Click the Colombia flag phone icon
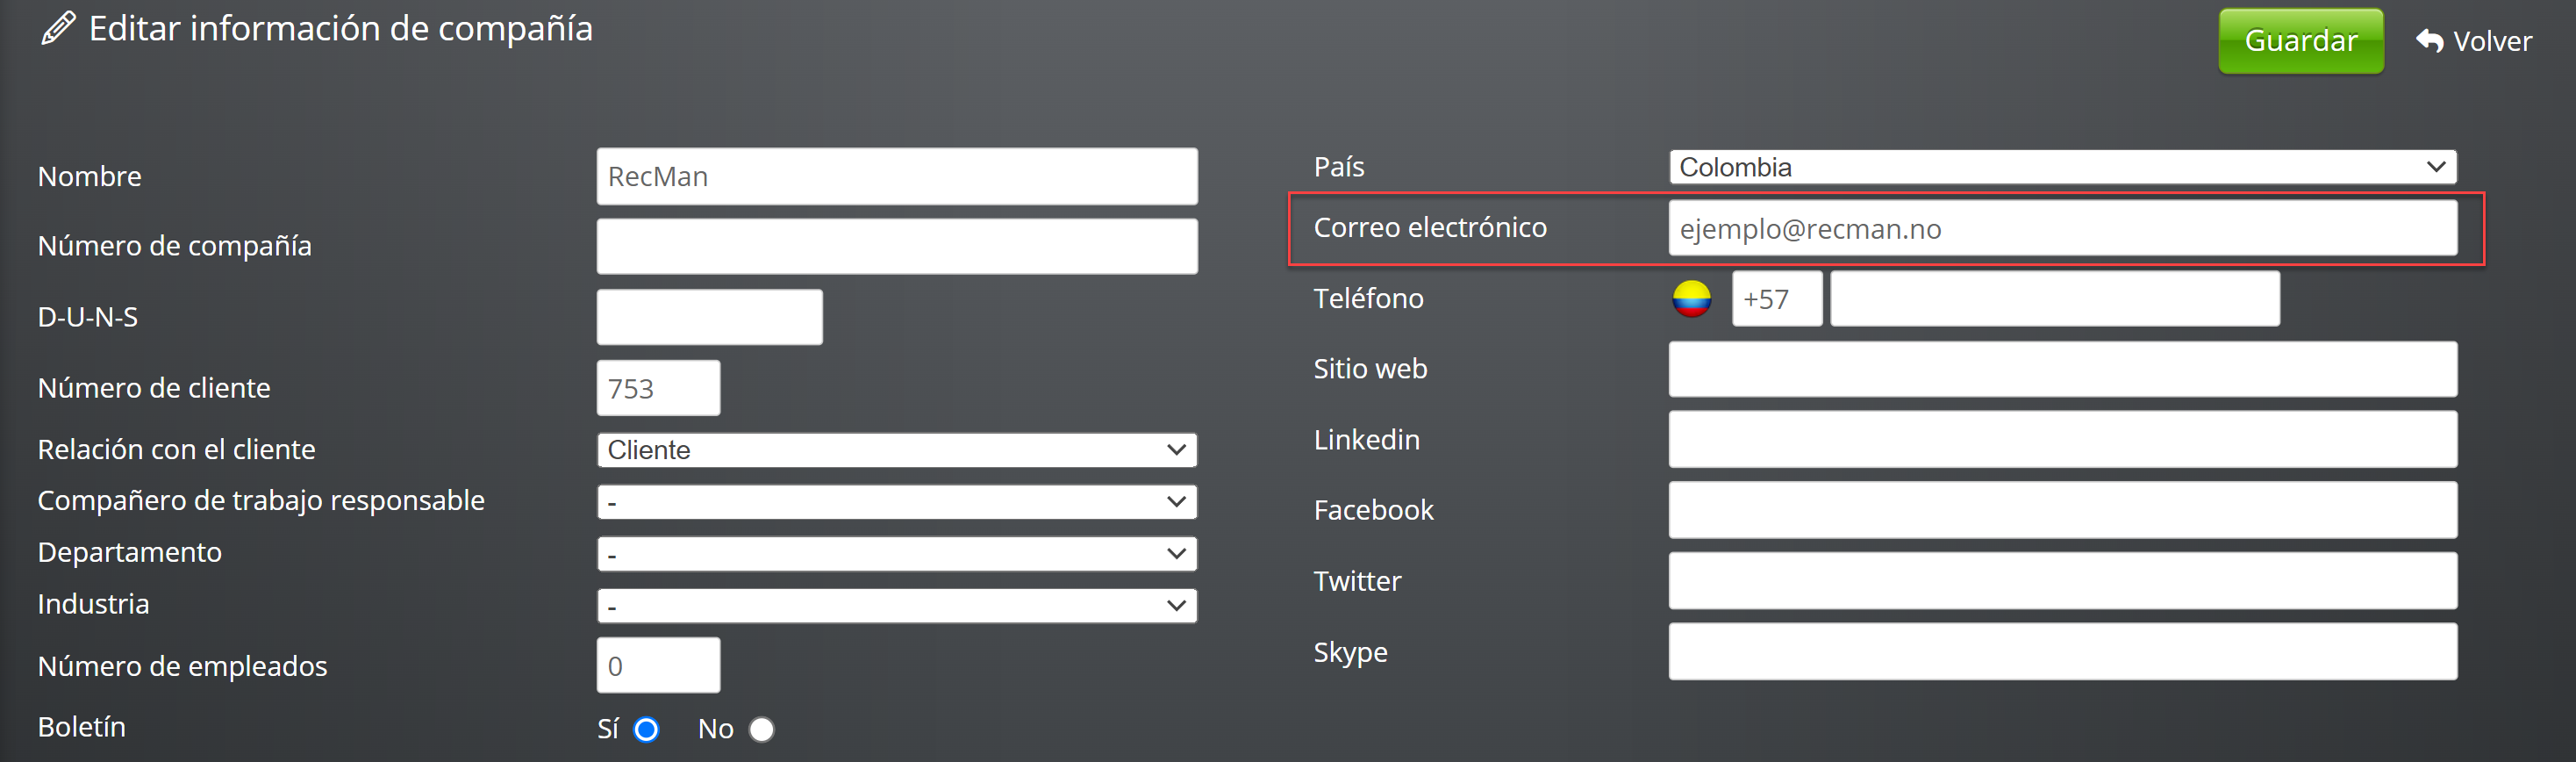2576x762 pixels. click(x=1691, y=299)
